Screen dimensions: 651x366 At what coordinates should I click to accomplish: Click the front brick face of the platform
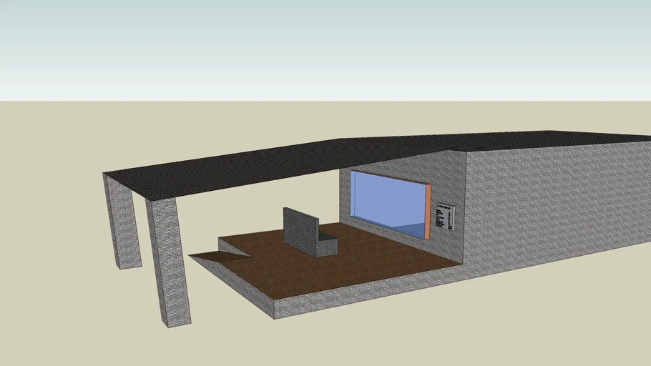click(x=358, y=297)
